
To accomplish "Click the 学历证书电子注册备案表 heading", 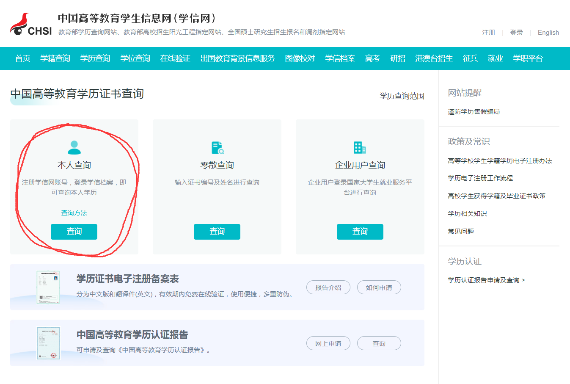I will click(x=128, y=279).
